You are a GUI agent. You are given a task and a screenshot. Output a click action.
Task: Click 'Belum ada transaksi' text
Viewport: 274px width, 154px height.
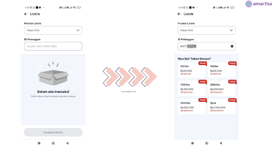[53, 92]
